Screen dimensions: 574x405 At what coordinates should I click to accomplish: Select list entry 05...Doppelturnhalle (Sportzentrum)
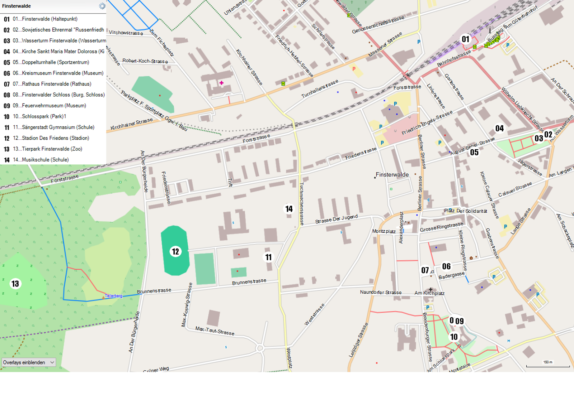tap(53, 62)
